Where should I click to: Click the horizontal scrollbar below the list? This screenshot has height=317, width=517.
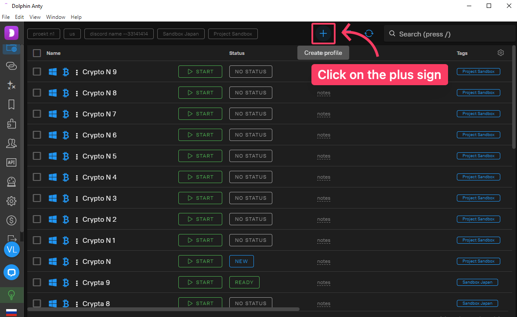pos(163,309)
